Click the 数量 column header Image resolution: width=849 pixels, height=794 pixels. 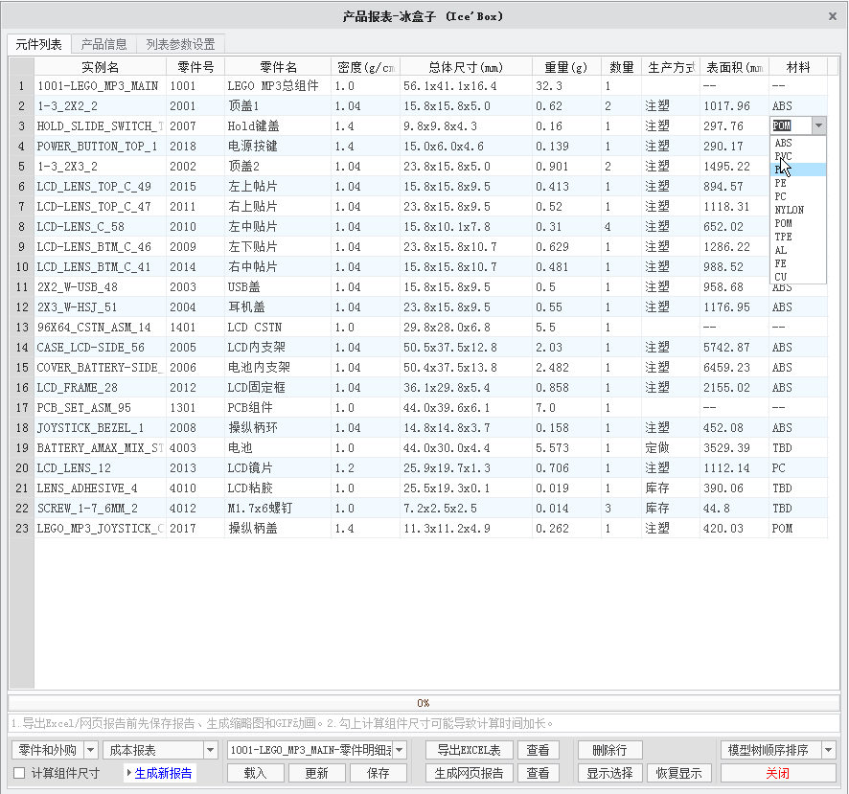click(622, 67)
